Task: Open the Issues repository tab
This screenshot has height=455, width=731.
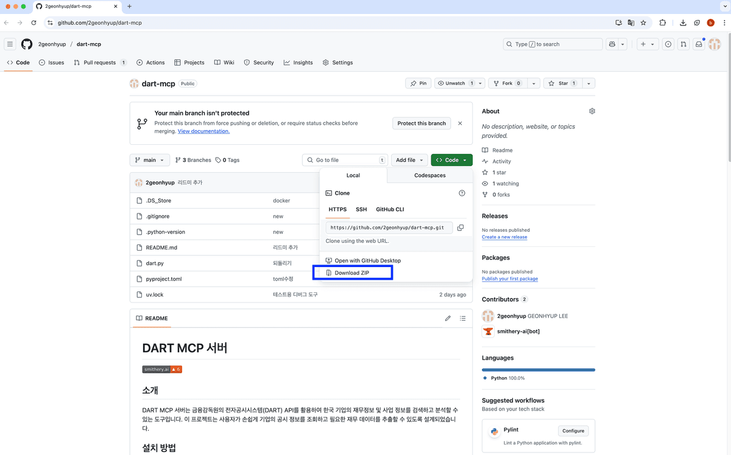Action: [51, 63]
